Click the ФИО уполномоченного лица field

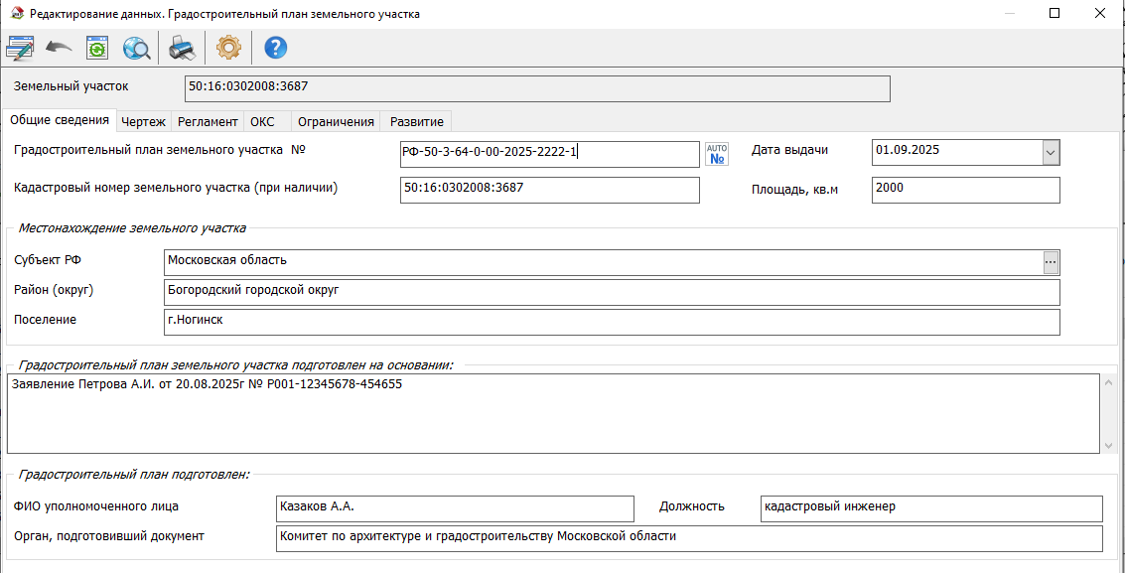(455, 508)
